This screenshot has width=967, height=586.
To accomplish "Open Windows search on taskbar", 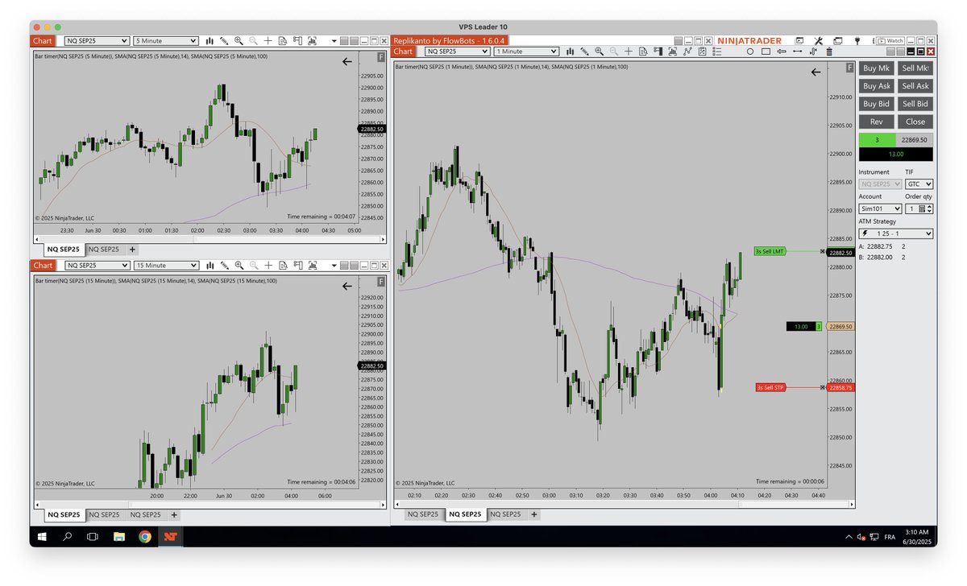I will pos(67,536).
